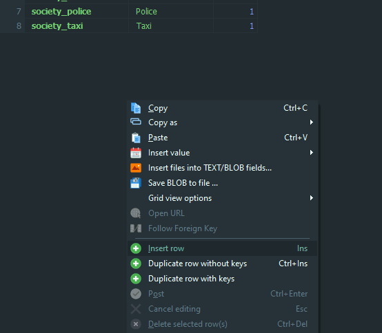Click the Insert value calendar icon
Screen dimensions: 382x333
(x=136, y=153)
